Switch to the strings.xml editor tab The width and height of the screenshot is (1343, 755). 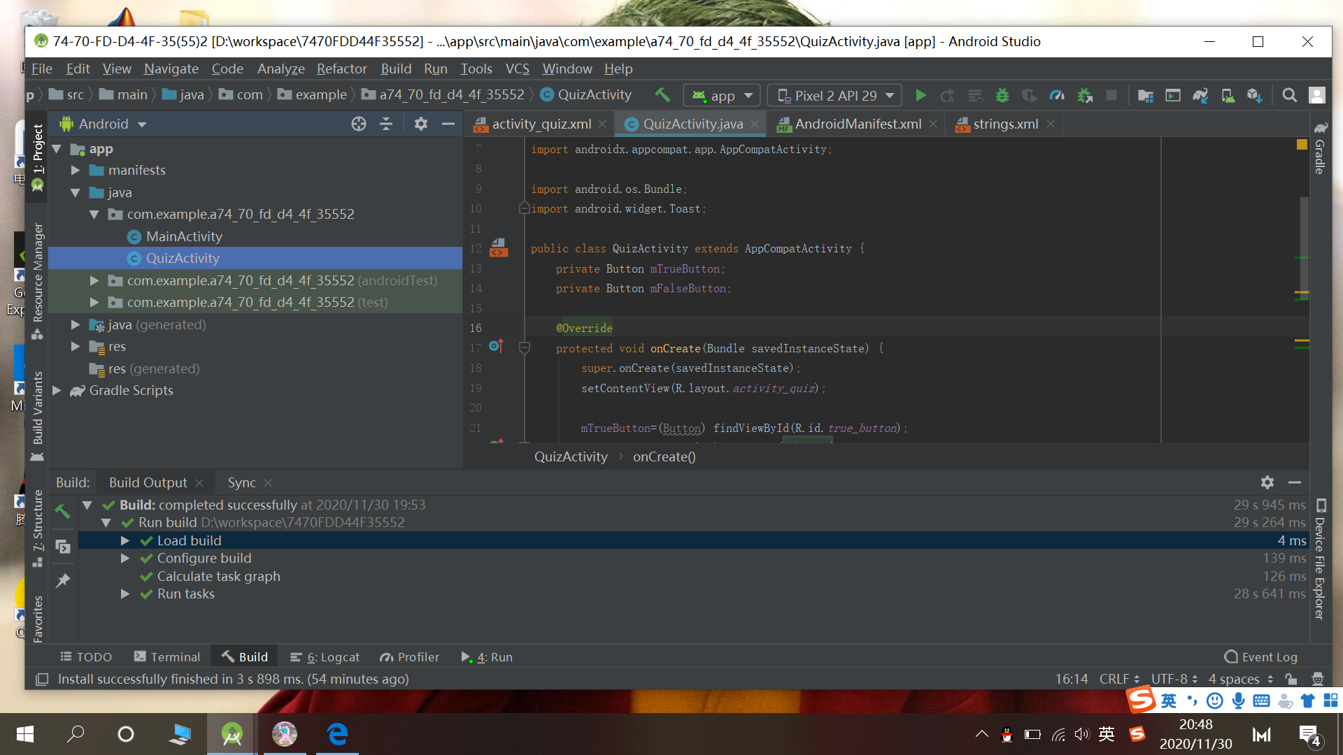tap(1005, 124)
